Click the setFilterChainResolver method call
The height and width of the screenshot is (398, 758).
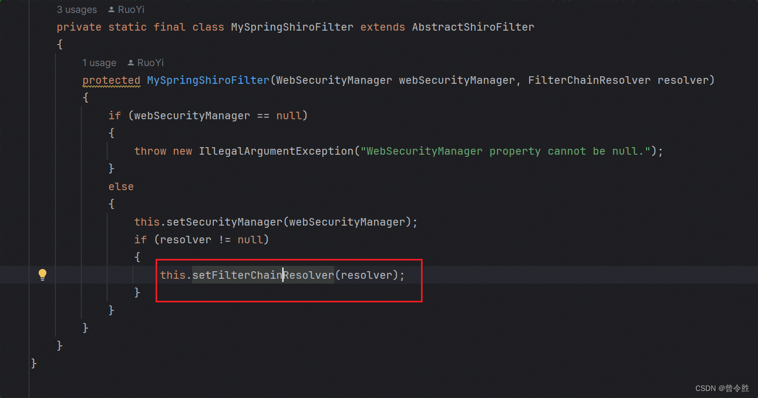click(x=263, y=275)
